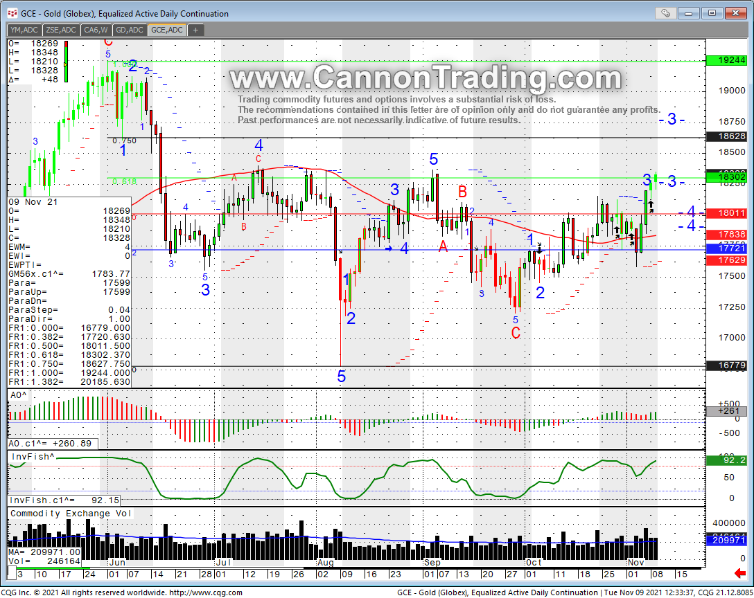Screen dimensions: 754x598
Task: Click the mini green candle bar indicator
Action: 67,61
